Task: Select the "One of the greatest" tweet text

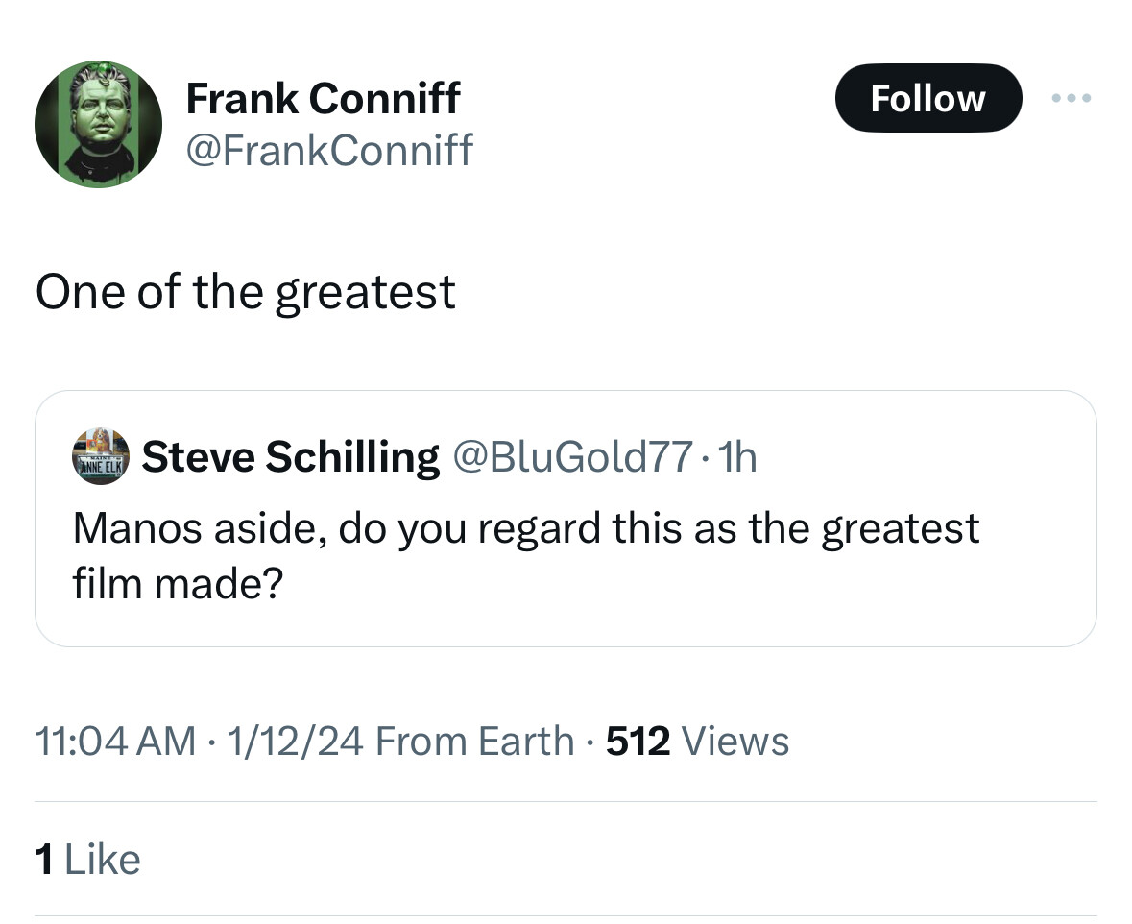Action: (246, 292)
